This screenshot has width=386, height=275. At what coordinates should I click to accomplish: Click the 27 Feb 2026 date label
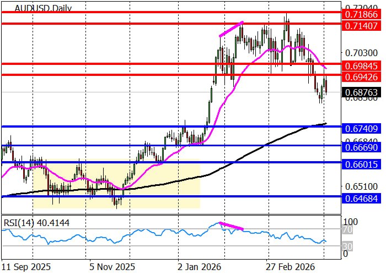[288, 266]
